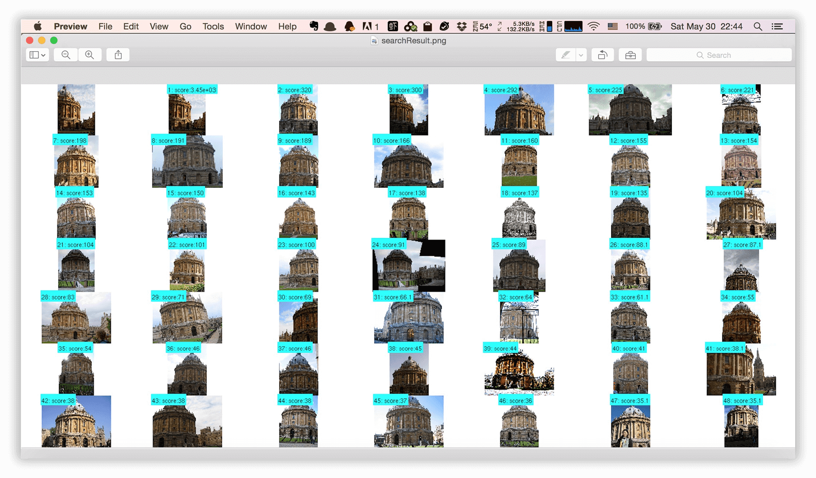Zoom in using the magnifier plus icon
The width and height of the screenshot is (816, 478).
pos(90,55)
